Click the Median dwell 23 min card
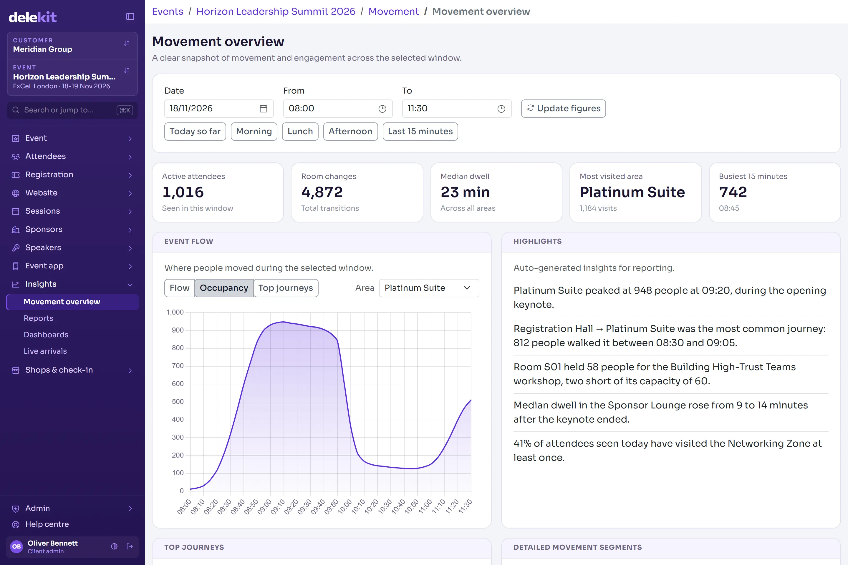Viewport: 848px width, 565px height. click(496, 192)
